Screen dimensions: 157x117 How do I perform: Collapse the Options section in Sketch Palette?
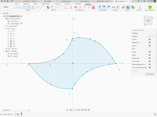132,33
